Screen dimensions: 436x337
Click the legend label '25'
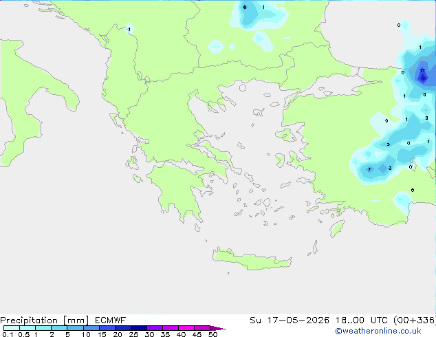[133, 334]
